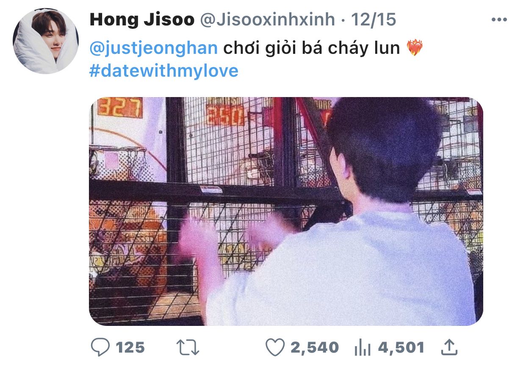View analytics via the bar chart icon
This screenshot has height=367, width=526.
[362, 349]
